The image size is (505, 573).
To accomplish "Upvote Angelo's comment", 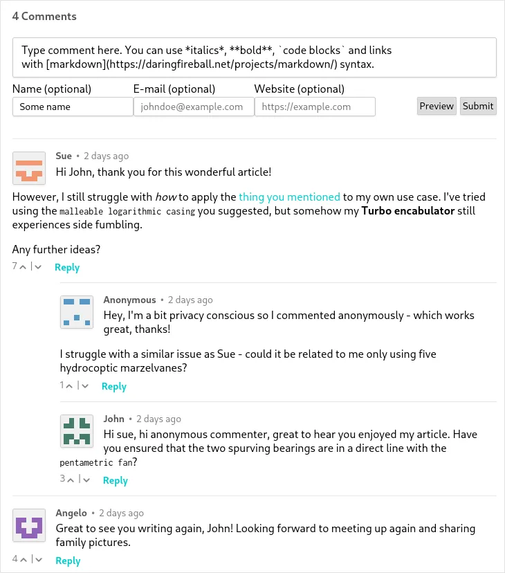I will tap(24, 559).
